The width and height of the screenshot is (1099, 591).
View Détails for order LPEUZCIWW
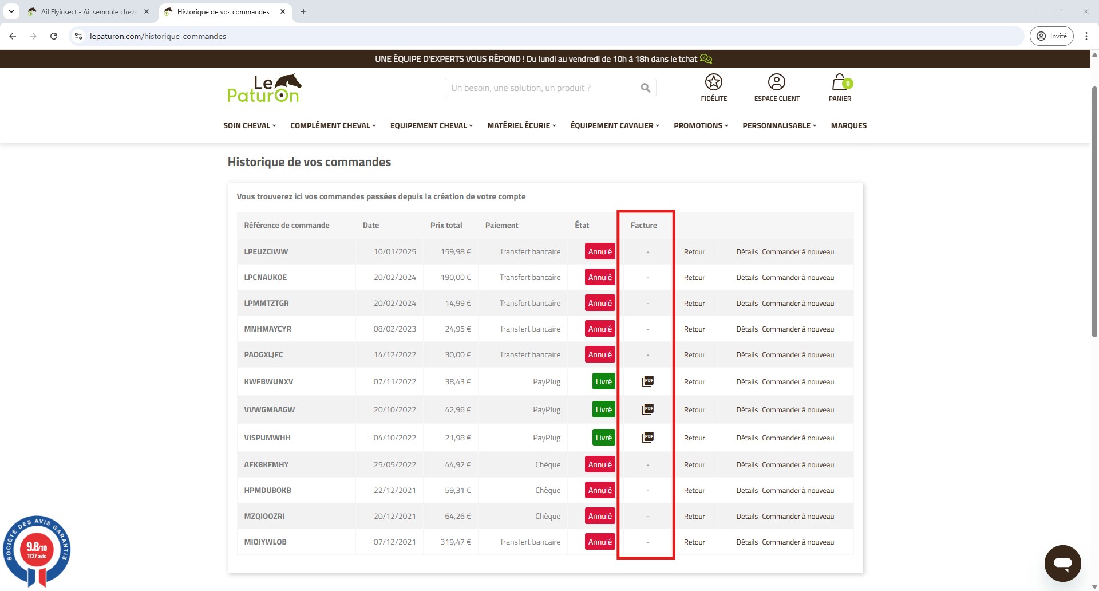pos(746,252)
